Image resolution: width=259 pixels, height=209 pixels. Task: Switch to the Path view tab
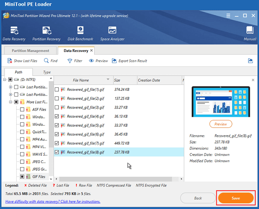(x=19, y=72)
